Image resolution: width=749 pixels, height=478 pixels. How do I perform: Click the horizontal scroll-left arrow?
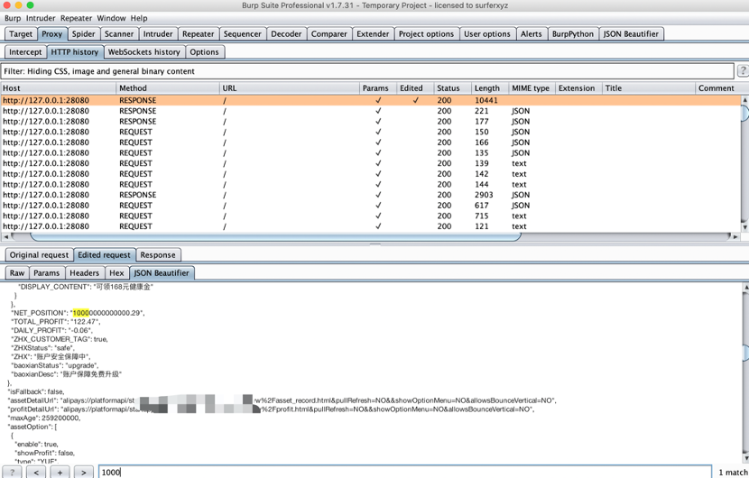5,236
